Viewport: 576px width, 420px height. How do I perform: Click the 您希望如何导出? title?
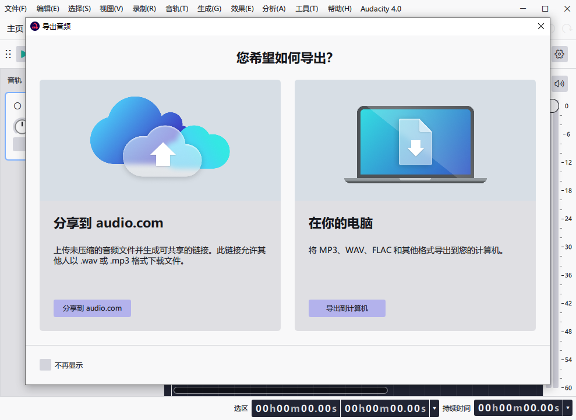(x=284, y=58)
